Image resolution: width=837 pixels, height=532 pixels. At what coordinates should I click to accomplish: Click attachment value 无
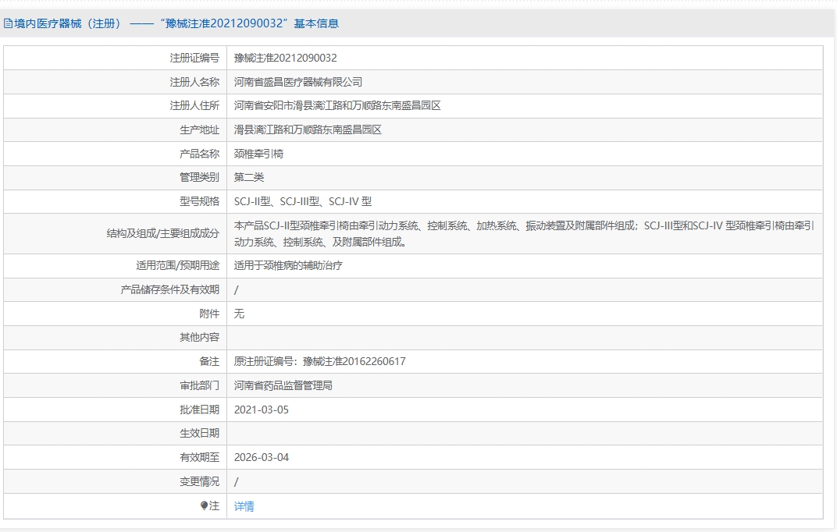coord(239,314)
